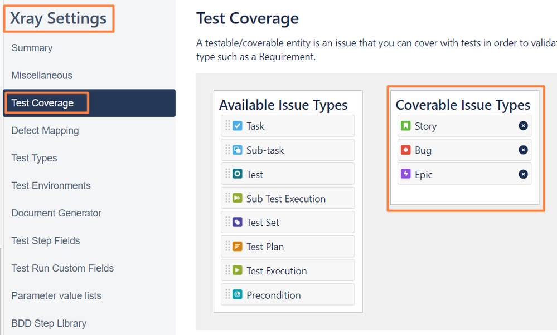The width and height of the screenshot is (557, 335).
Task: Remove Bug from coverable types
Action: pyautogui.click(x=523, y=150)
